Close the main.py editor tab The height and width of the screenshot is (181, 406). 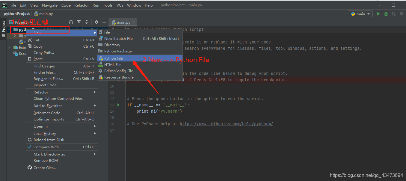134,22
